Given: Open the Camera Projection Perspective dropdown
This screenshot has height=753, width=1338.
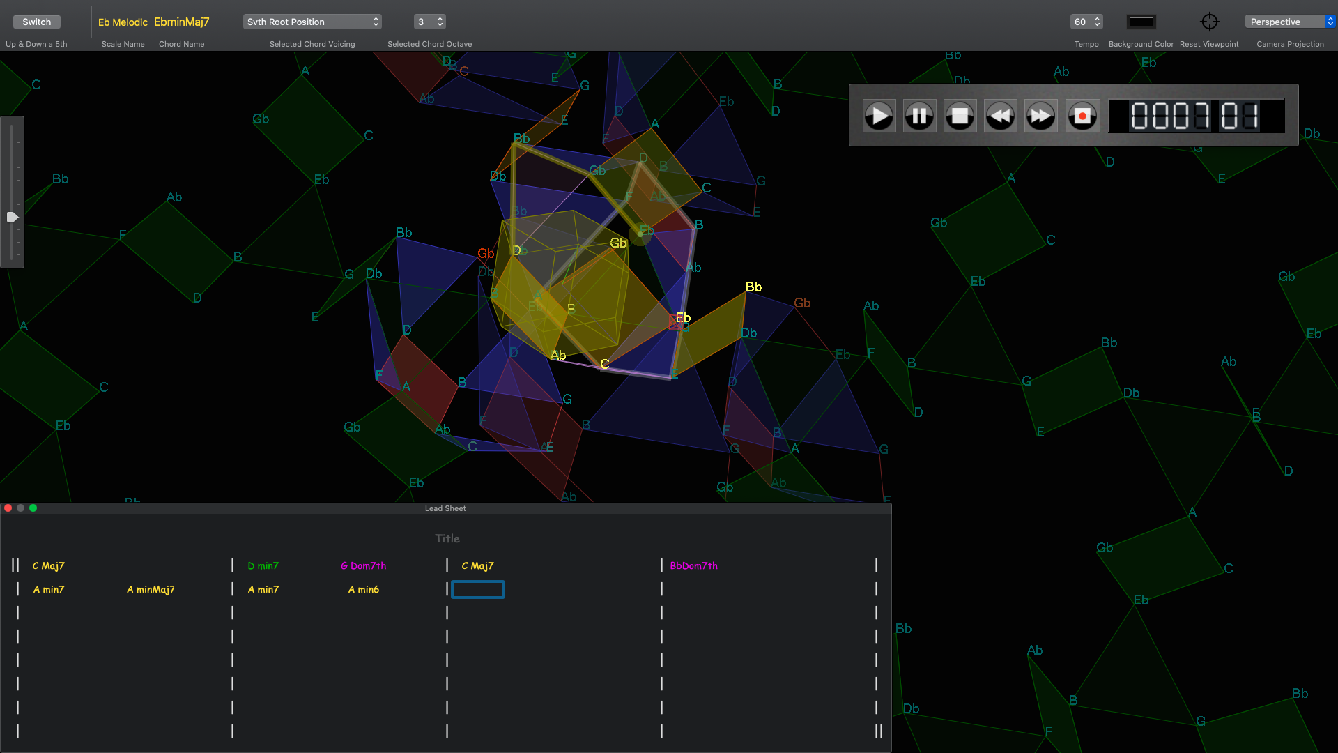Looking at the screenshot, I should tap(1290, 22).
